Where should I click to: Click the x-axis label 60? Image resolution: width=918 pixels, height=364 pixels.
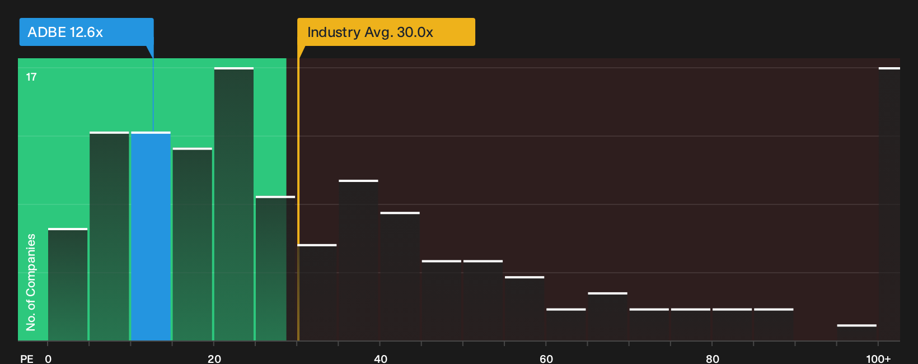click(x=546, y=358)
